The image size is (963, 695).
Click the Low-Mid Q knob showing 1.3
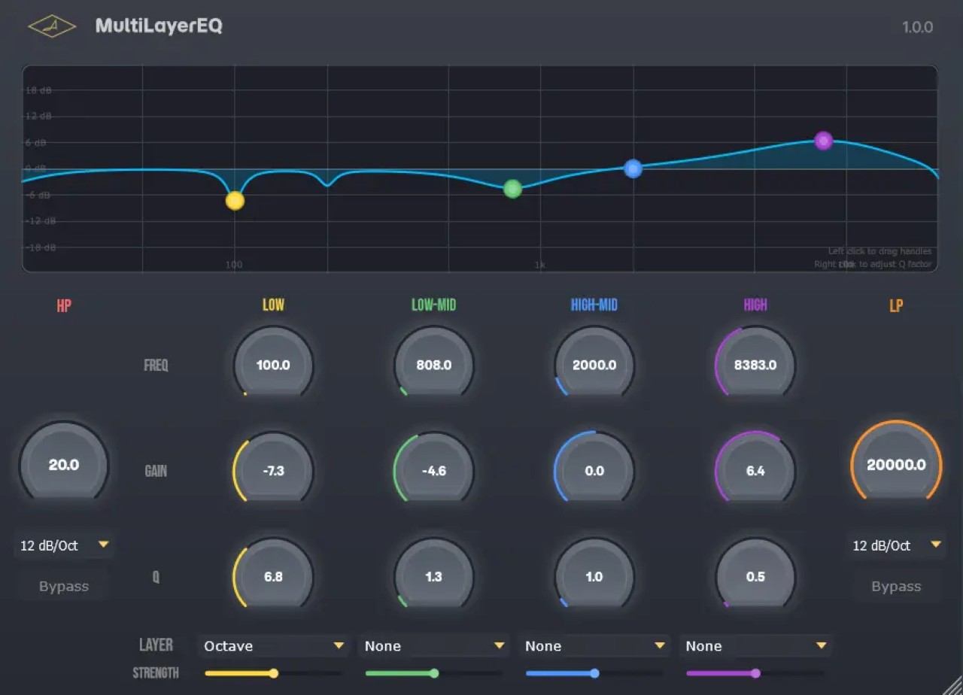[x=434, y=577]
